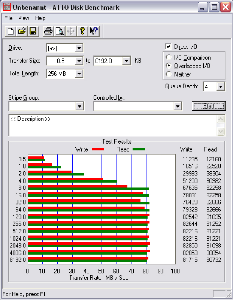Close the ATTO Disk Benchmark window
233x300 pixels.
point(226,7)
